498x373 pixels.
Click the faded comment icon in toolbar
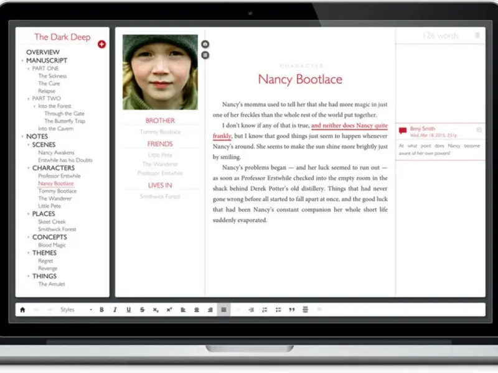point(319,309)
